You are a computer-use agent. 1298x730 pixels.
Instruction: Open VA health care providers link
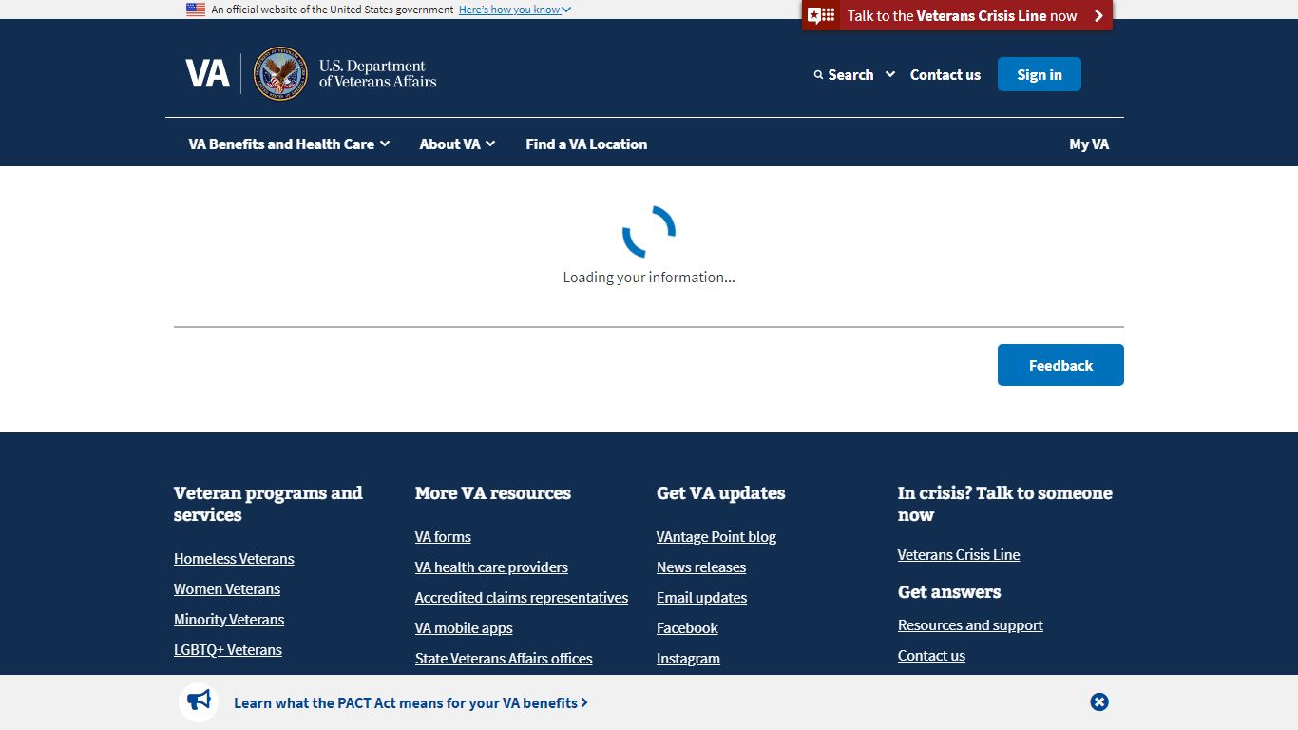(x=491, y=567)
